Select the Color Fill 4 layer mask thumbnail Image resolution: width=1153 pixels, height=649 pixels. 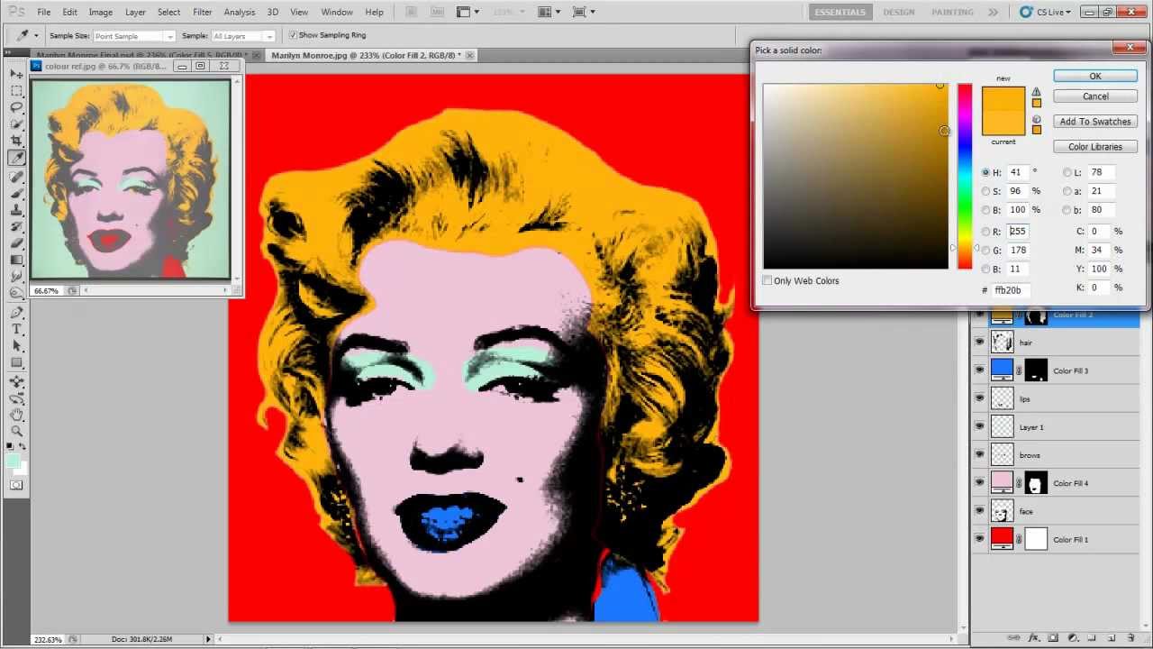point(1036,483)
